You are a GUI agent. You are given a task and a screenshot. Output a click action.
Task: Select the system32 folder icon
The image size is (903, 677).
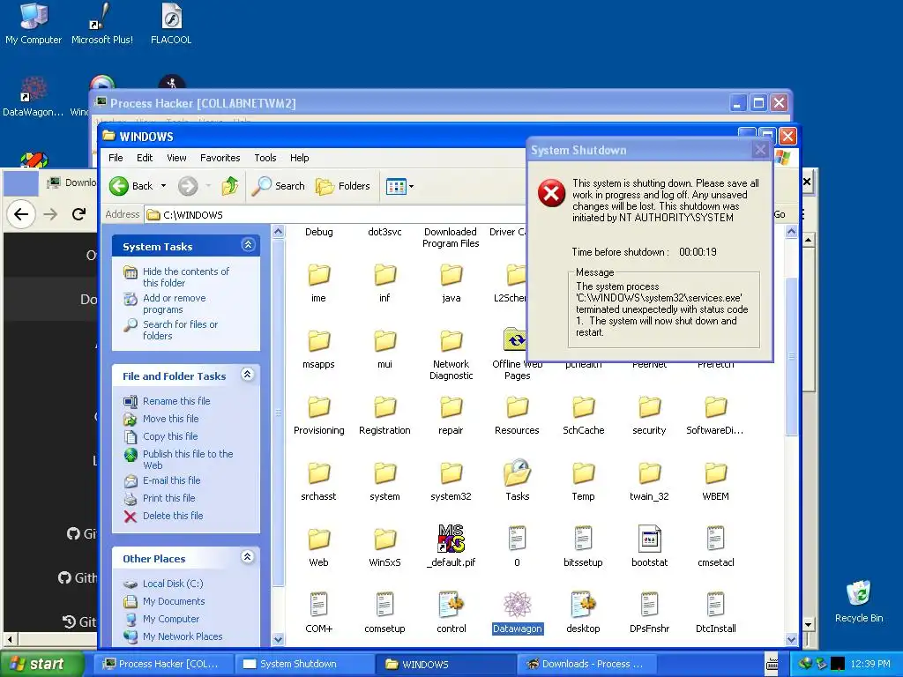[x=451, y=473]
